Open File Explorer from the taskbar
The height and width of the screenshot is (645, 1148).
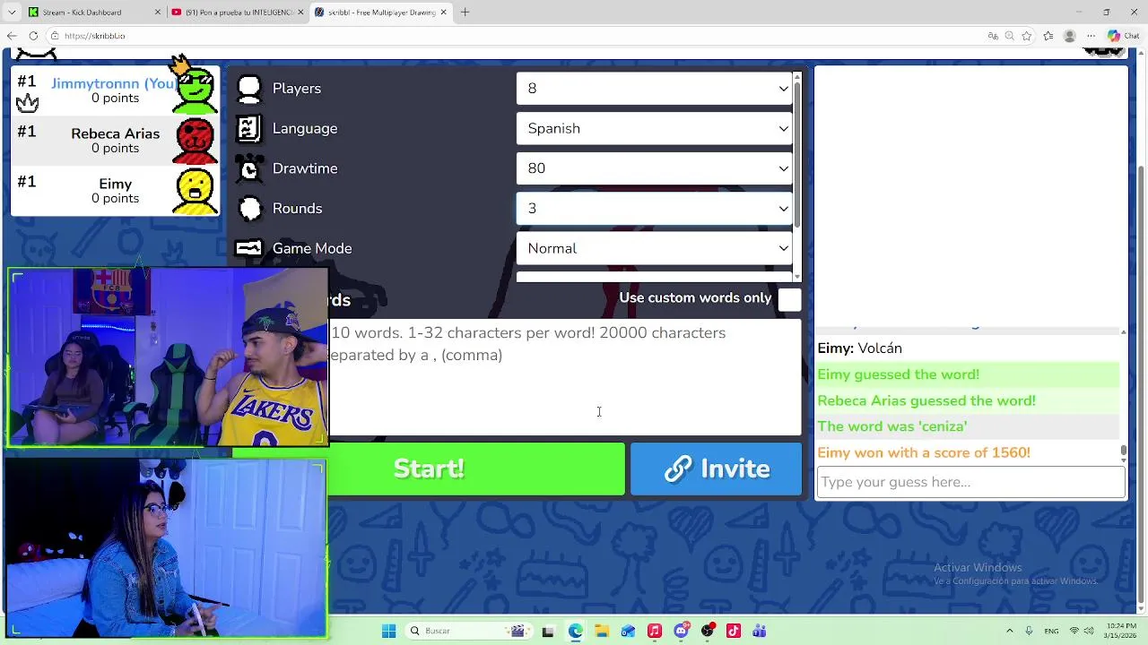[x=602, y=631]
